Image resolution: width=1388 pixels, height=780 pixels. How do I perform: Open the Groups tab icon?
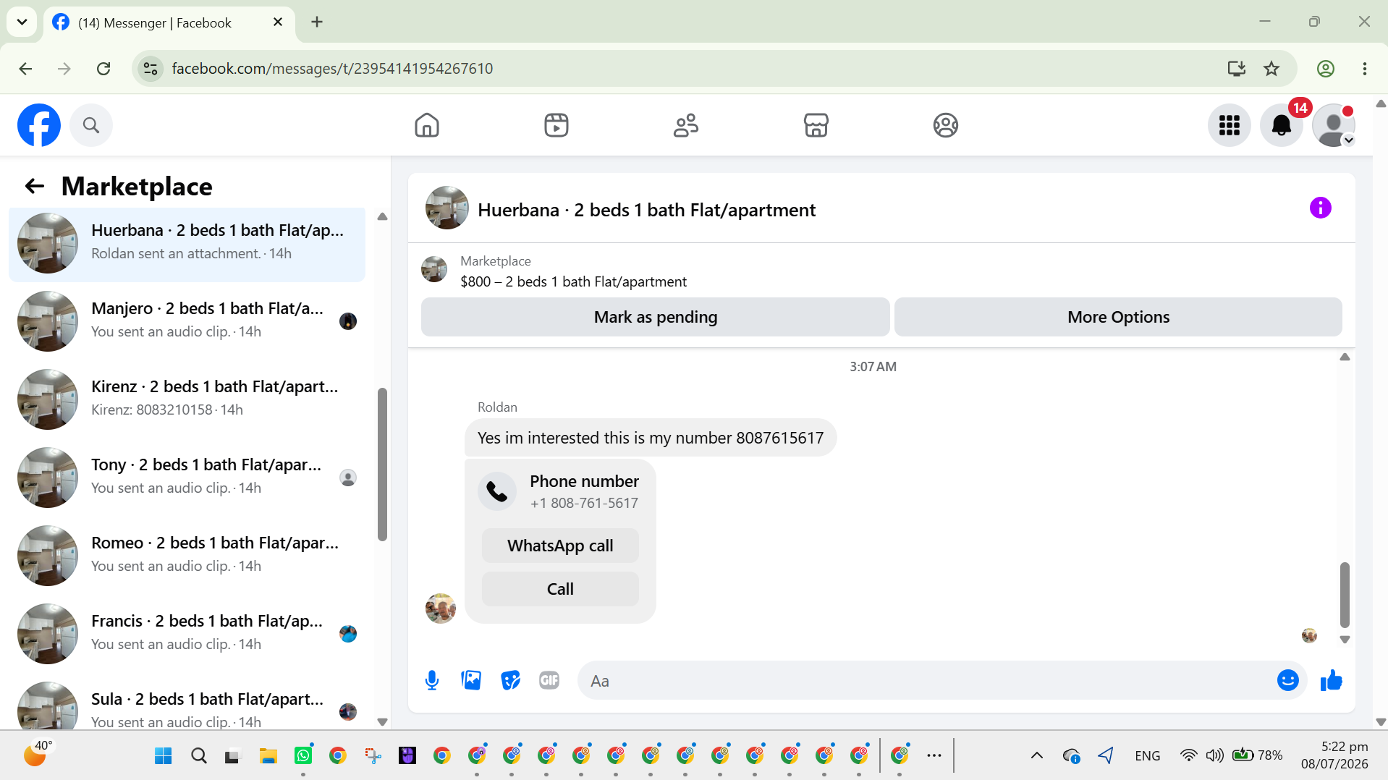click(946, 125)
